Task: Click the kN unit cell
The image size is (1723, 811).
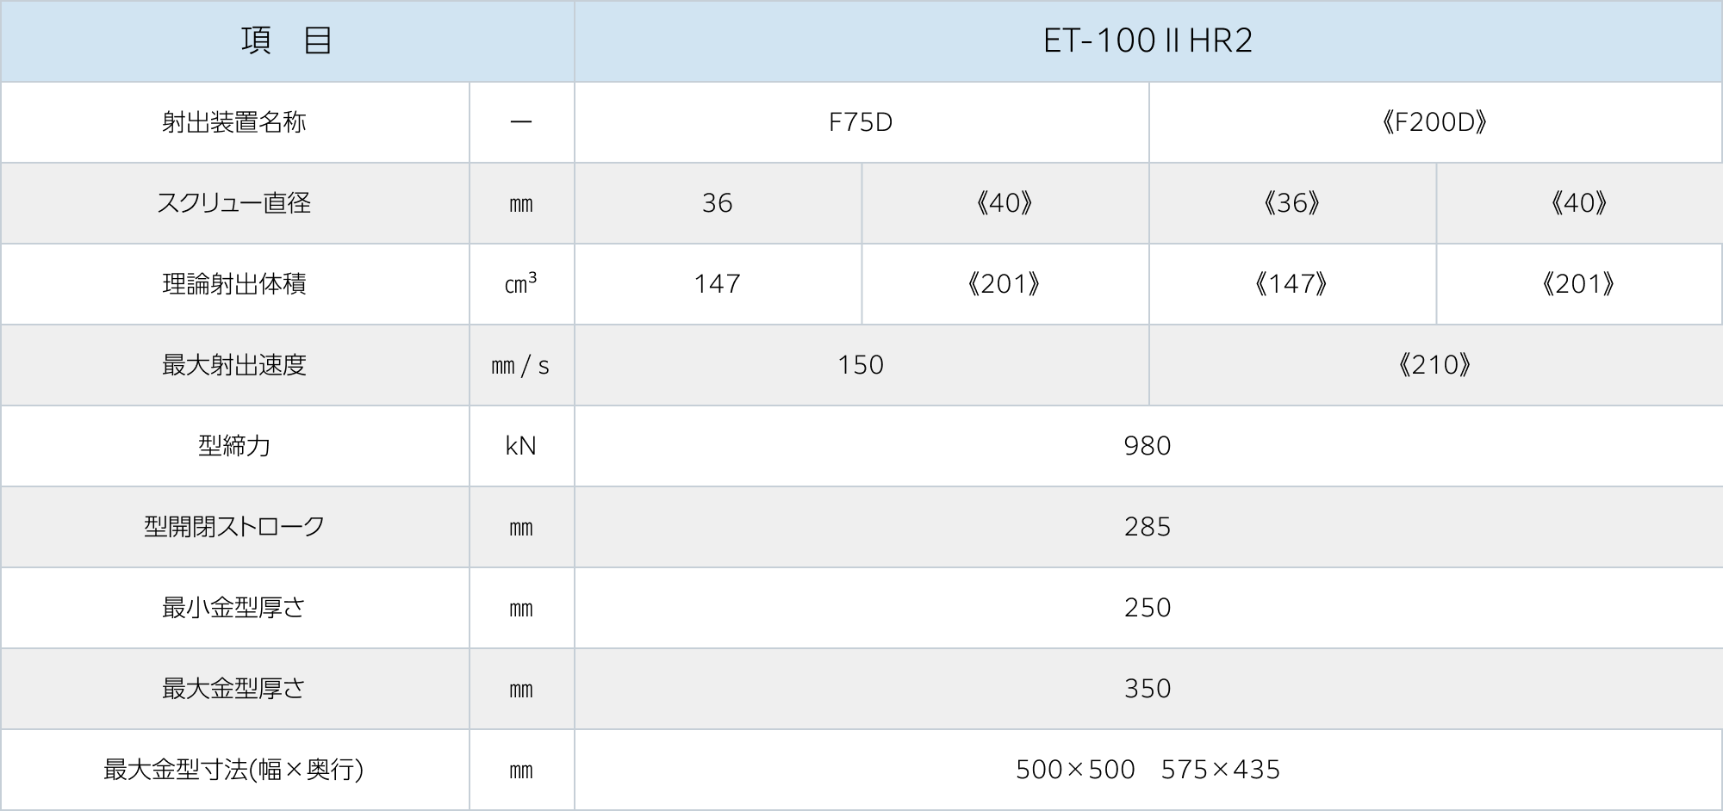Action: tap(520, 446)
